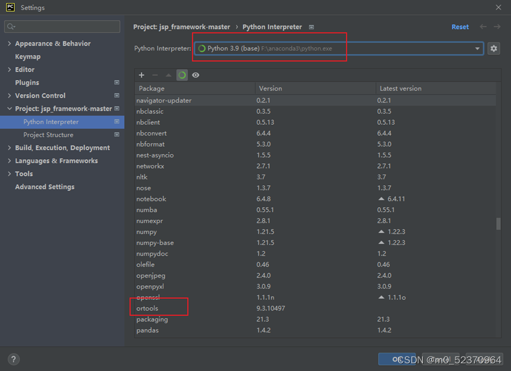Click the install package plus icon

(141, 75)
